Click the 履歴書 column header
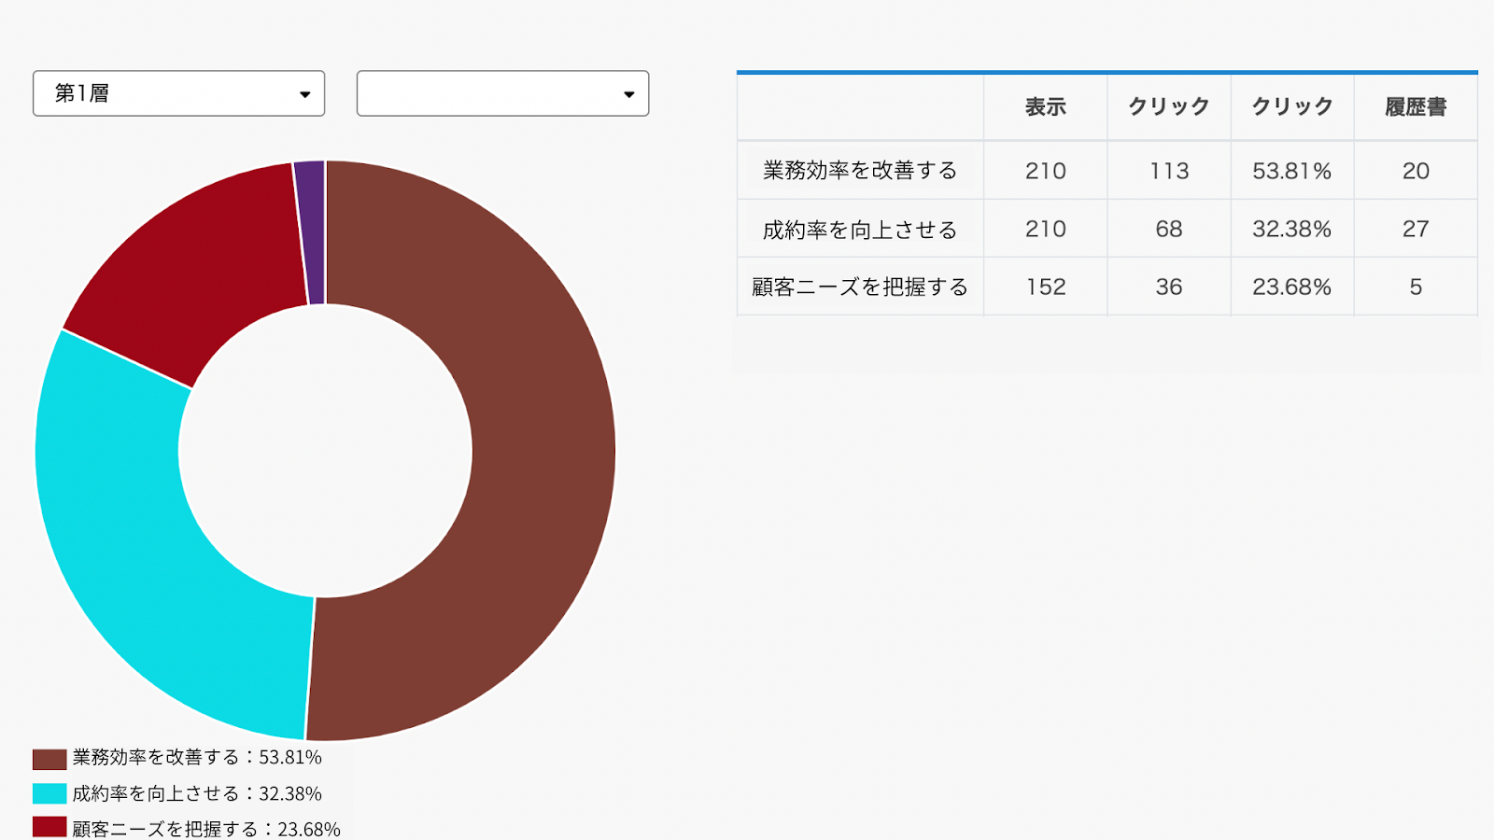Screen dimensions: 1494x840 pyautogui.click(x=1416, y=107)
